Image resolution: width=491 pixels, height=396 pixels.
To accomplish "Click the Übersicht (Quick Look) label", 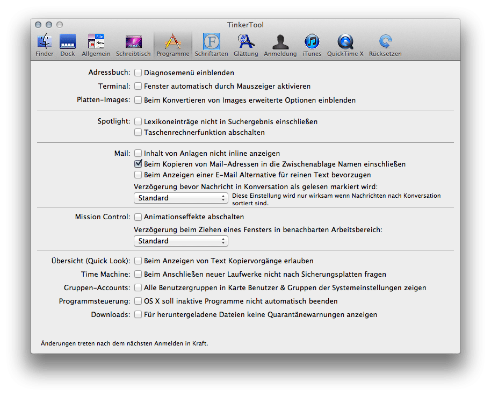I will (91, 261).
